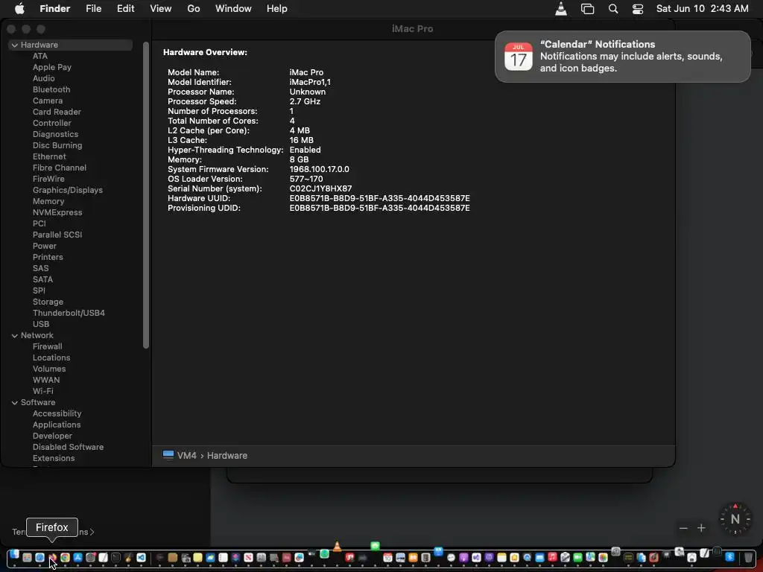Open Control Center in menu bar
763x572 pixels.
[638, 9]
